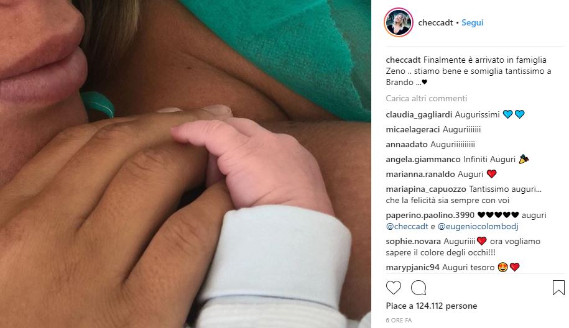
Task: Save the post with the bookmark icon
Action: click(x=558, y=288)
